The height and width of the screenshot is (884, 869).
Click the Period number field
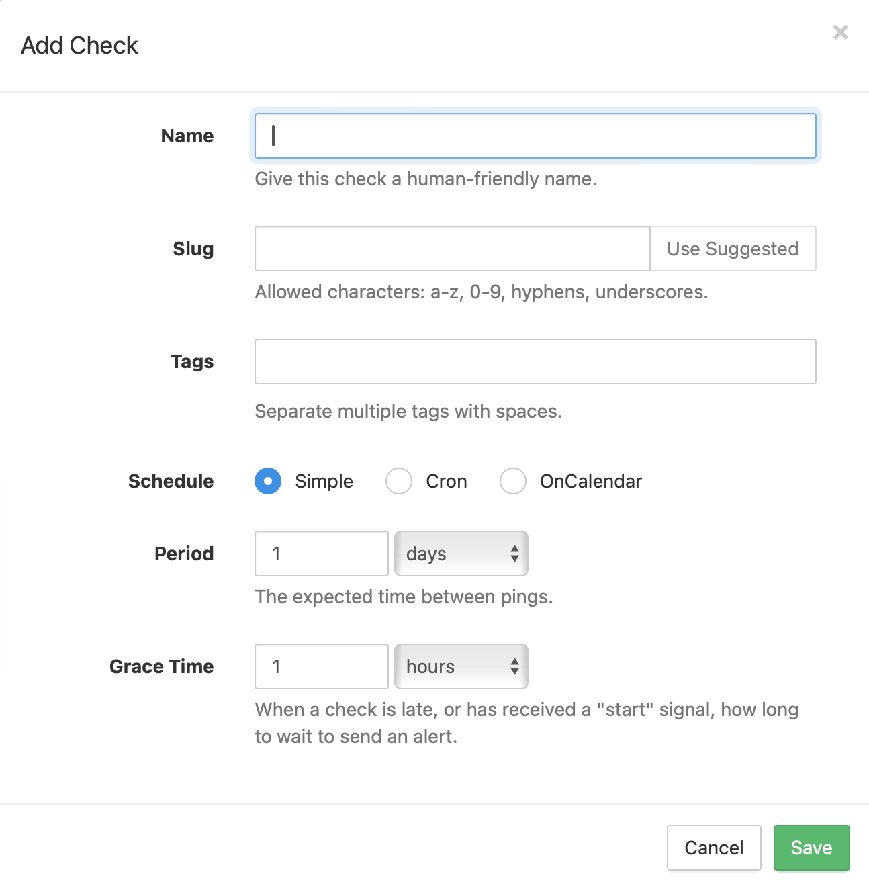pyautogui.click(x=322, y=554)
